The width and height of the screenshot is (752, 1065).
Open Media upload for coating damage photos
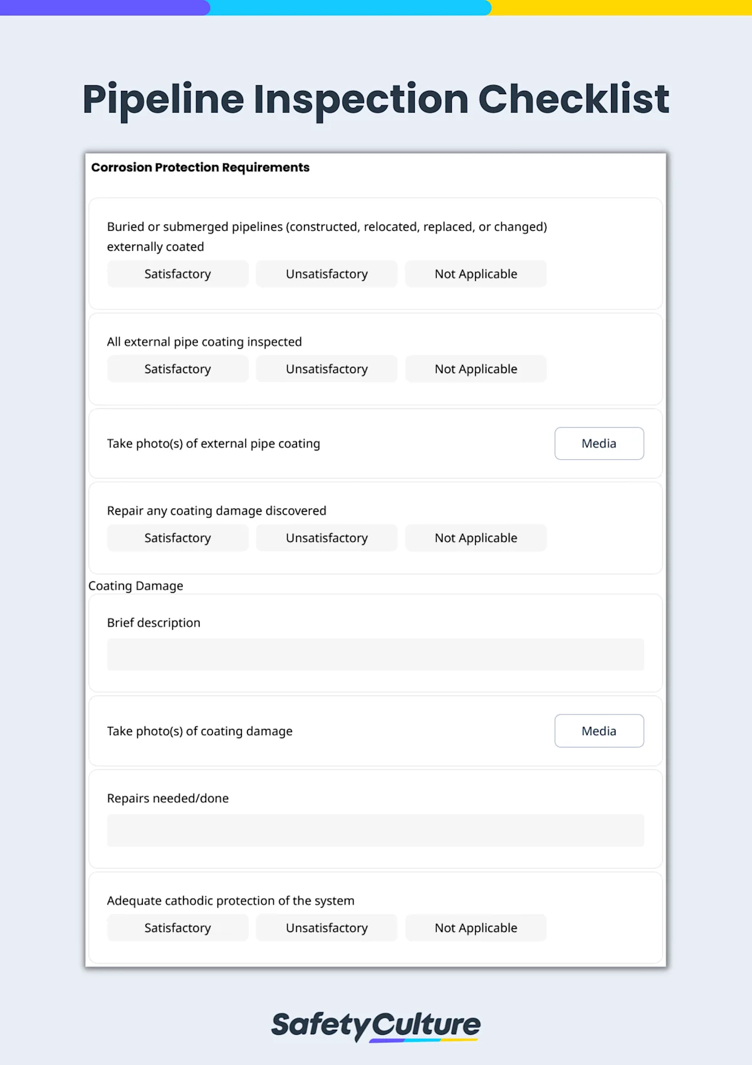coord(598,731)
